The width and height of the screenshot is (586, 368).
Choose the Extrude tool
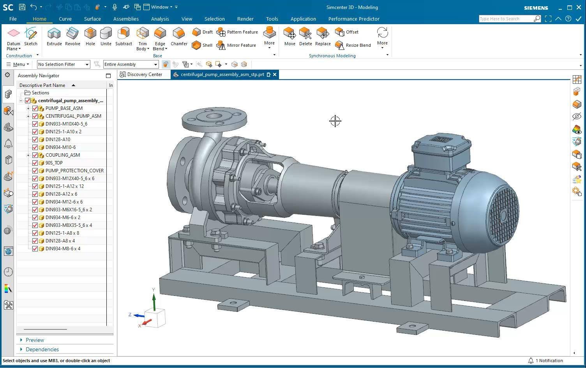tap(54, 37)
